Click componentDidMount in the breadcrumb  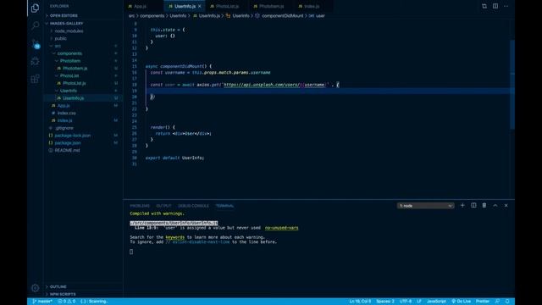point(282,15)
